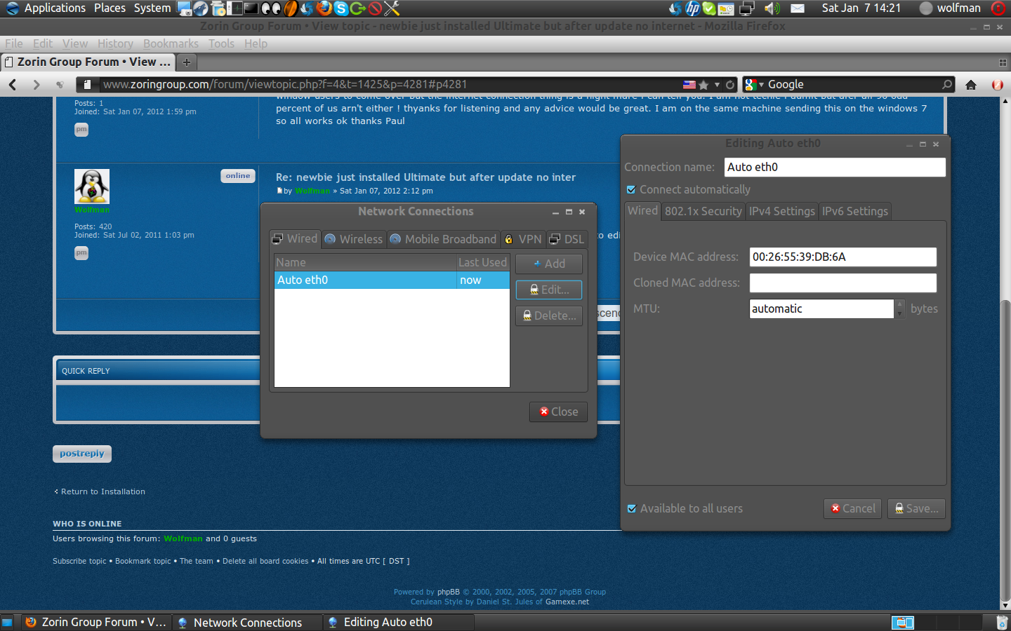
Task: Open search engine dropdown next to Google
Action: coord(761,85)
